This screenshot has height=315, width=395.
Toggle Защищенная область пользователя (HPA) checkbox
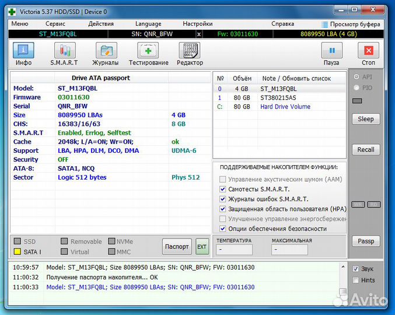pos(222,209)
